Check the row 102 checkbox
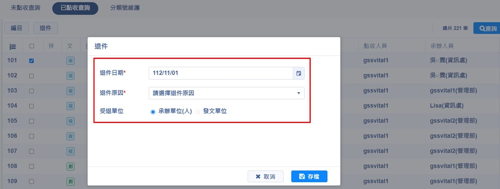Image resolution: width=500 pixels, height=189 pixels. (32, 76)
